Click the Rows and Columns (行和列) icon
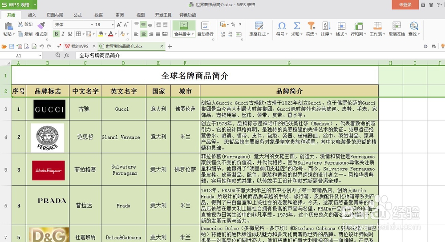The image size is (445, 242). click(x=358, y=26)
